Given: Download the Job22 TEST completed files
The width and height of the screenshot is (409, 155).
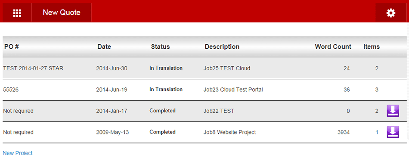Looking at the screenshot, I should pos(393,111).
